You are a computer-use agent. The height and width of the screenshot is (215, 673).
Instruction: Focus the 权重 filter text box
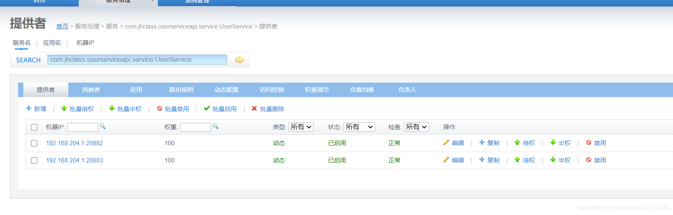coord(195,127)
